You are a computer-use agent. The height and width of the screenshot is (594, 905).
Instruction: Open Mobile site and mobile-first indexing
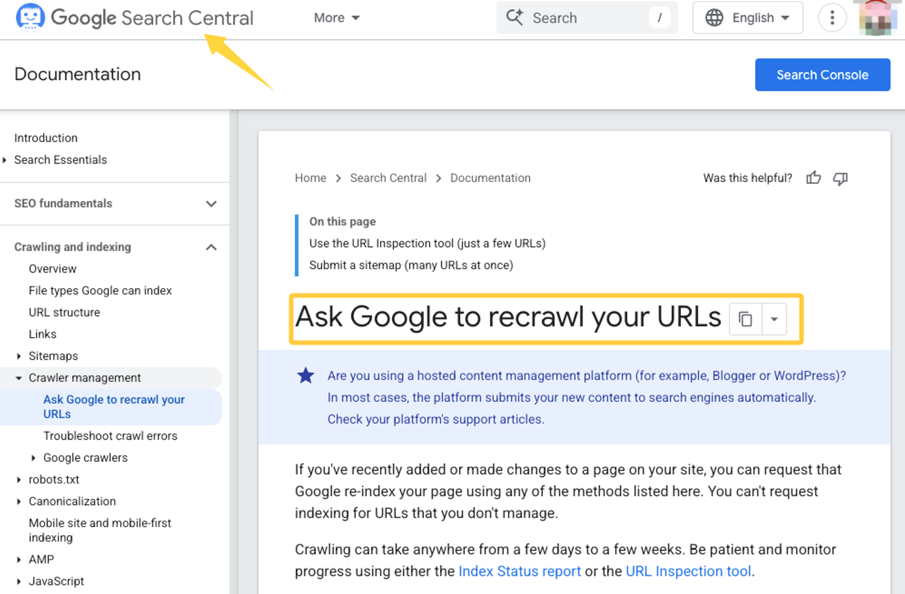tap(100, 531)
